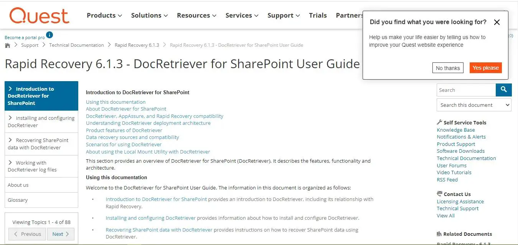Open the Video Tutorials link
This screenshot has height=245, width=518.
[454, 172]
